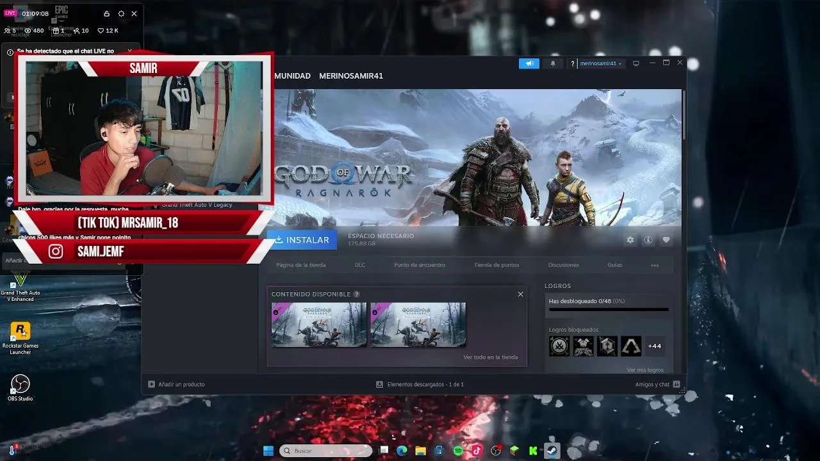Select fourth locked achievement icon

pyautogui.click(x=631, y=346)
